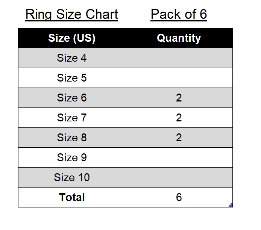This screenshot has height=230, width=261.
Task: Click the quantity value for Size 6
Action: point(179,98)
